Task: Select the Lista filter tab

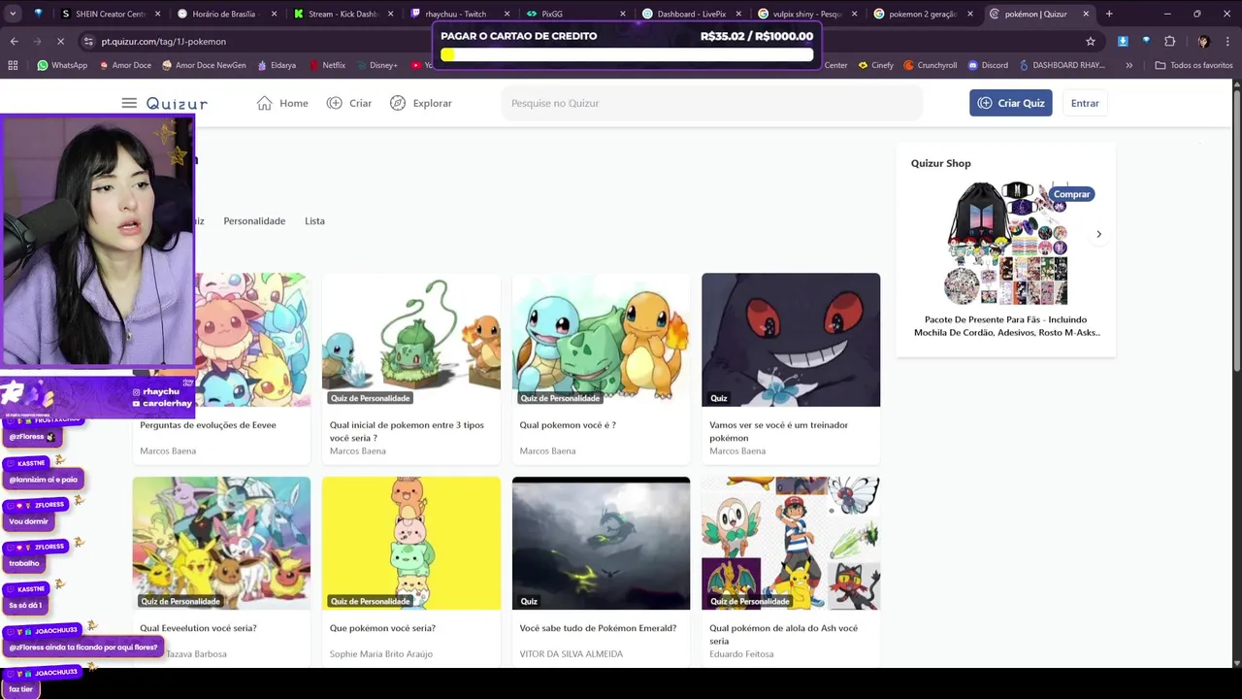Action: [314, 220]
